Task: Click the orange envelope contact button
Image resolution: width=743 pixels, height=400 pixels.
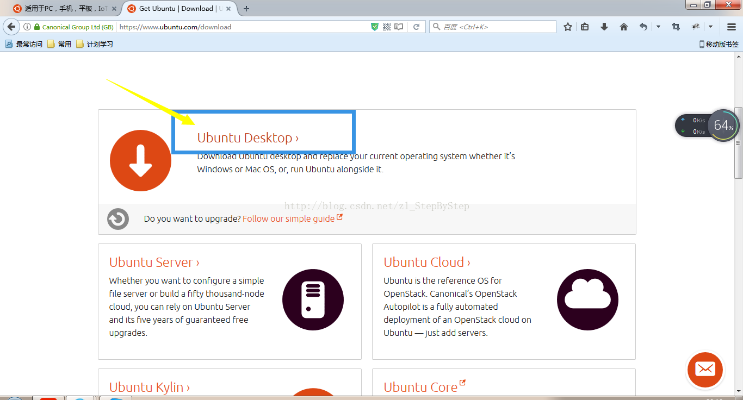Action: [x=705, y=370]
